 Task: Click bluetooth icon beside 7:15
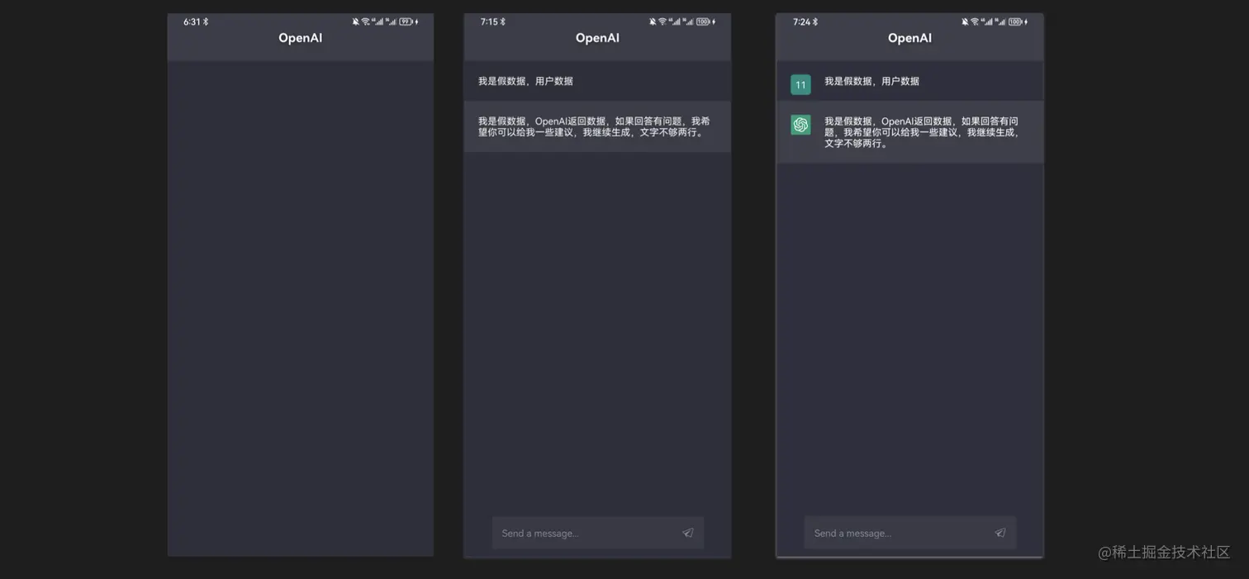click(502, 22)
